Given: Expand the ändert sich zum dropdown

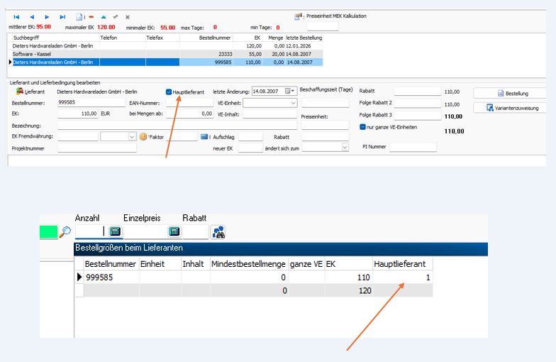Looking at the screenshot, I should point(345,147).
